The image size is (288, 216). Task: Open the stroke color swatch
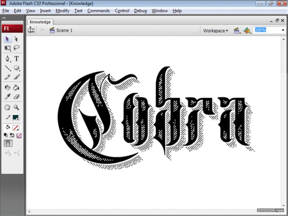click(x=15, y=117)
